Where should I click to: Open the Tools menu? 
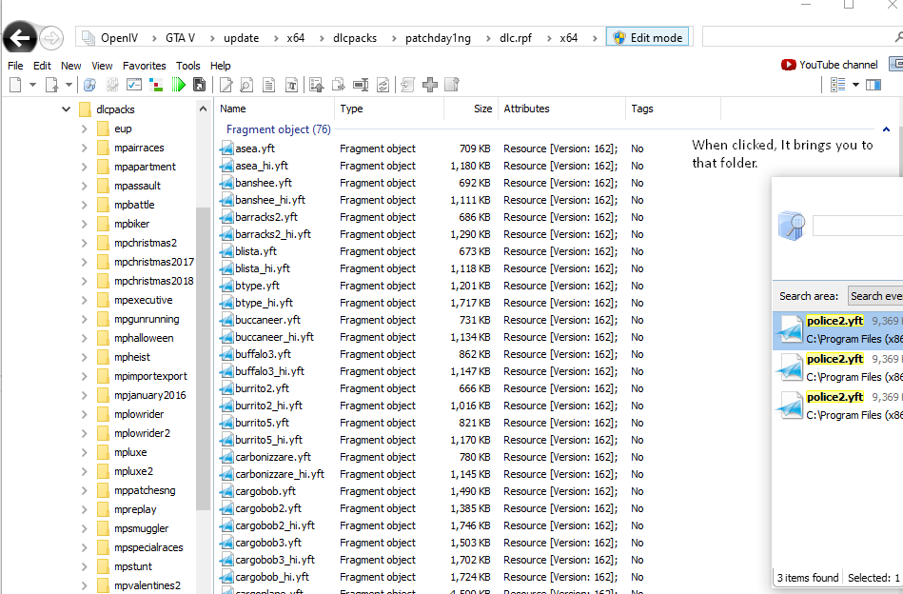188,66
